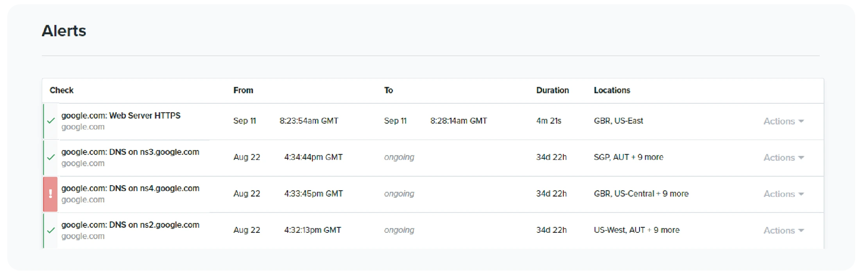Open google.com: Web Server HTTPS check
Screen dimensions: 860x278
click(121, 116)
